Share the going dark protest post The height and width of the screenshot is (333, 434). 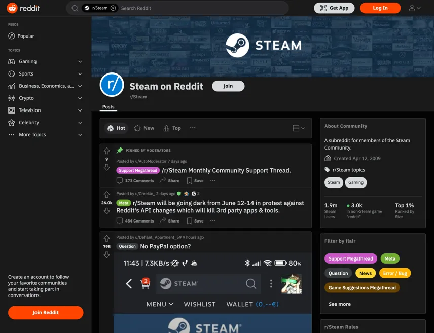[169, 221]
